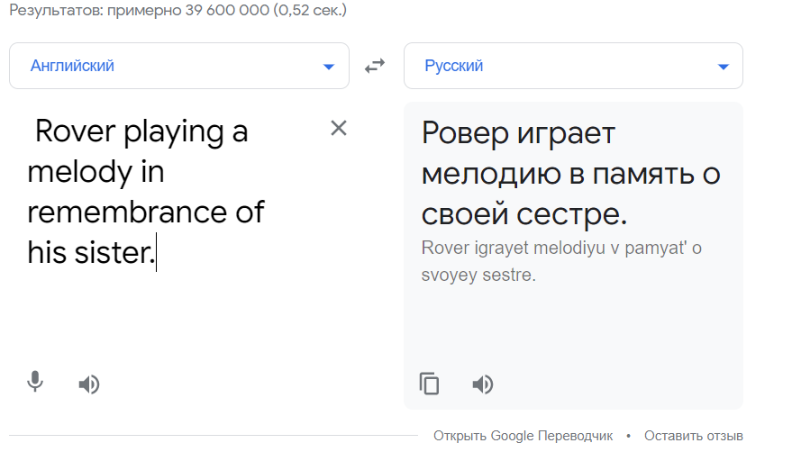Viewport: 792px width, 452px height.
Task: Click the Английский language label
Action: [72, 66]
